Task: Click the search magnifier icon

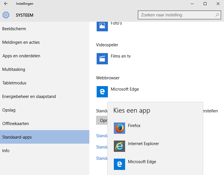Action: (x=217, y=15)
